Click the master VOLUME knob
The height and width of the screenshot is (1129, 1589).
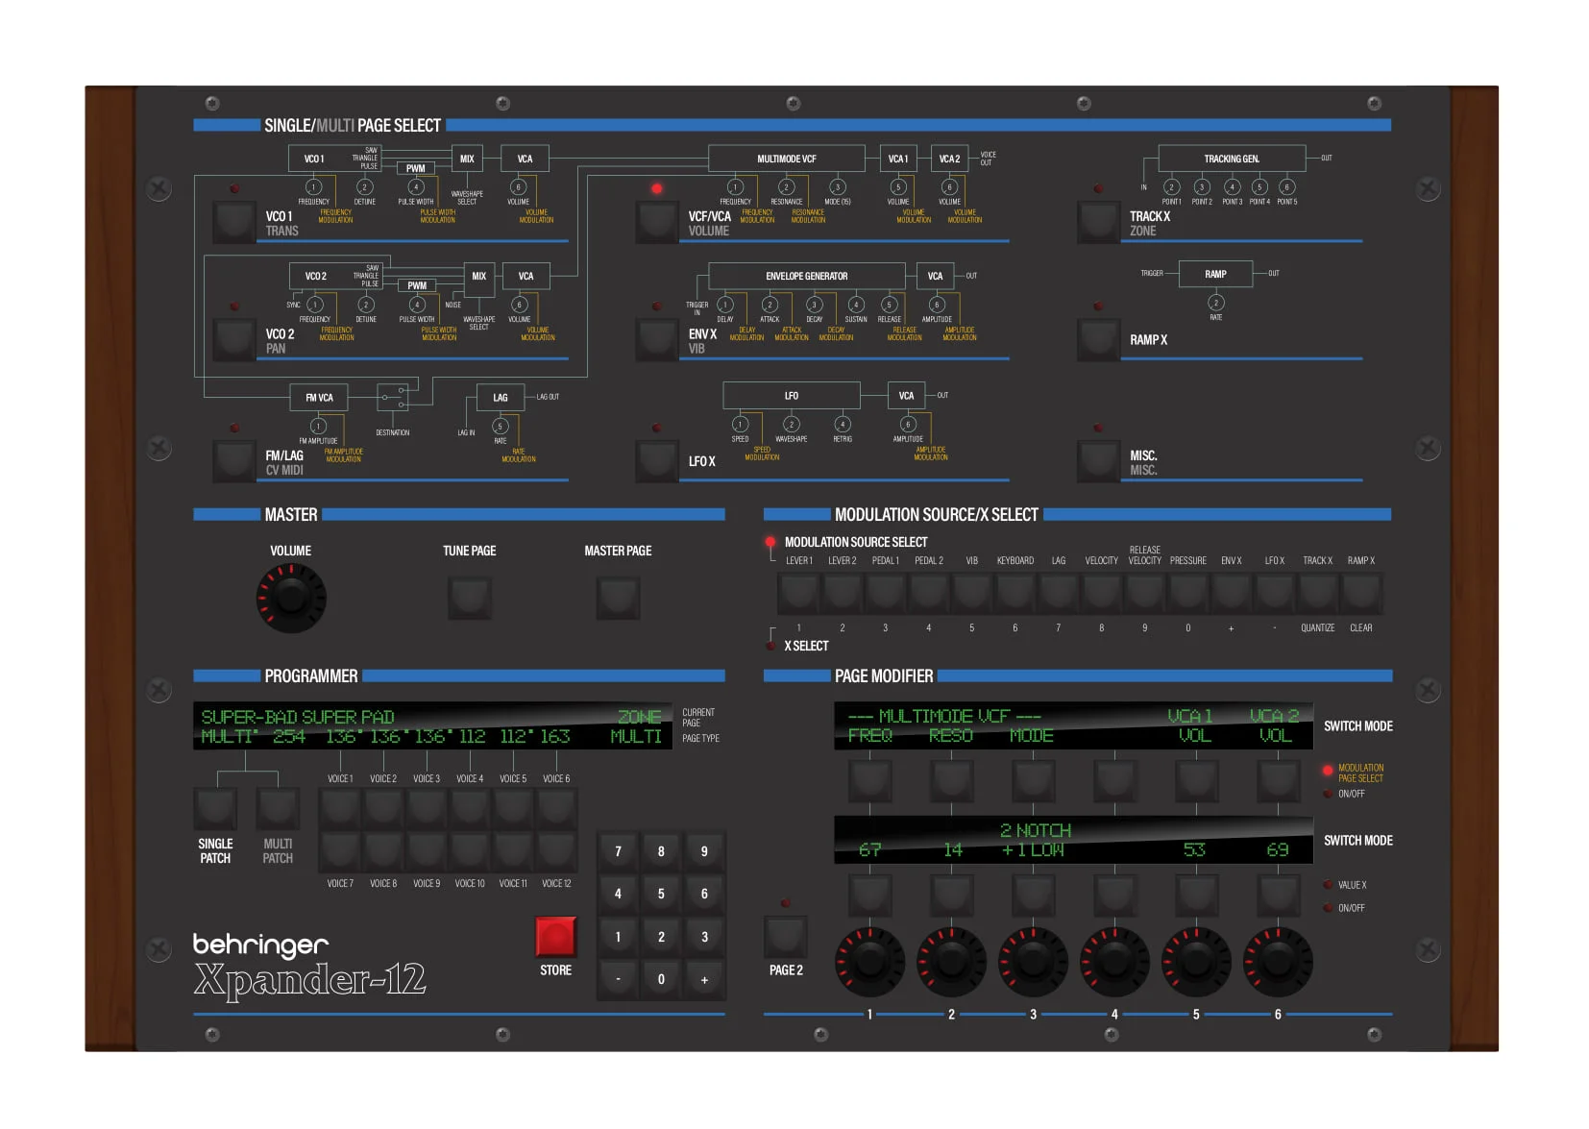291,598
